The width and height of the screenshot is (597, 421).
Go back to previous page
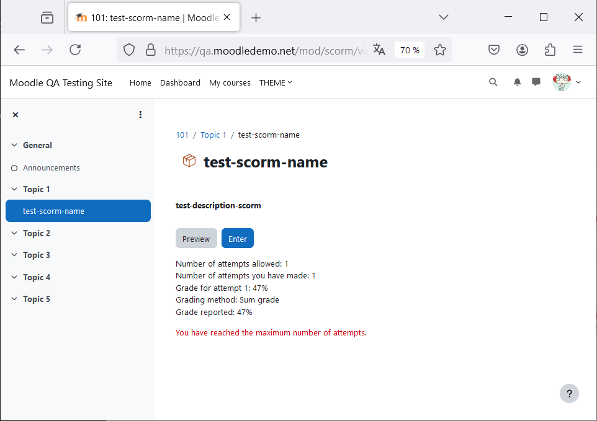point(19,50)
